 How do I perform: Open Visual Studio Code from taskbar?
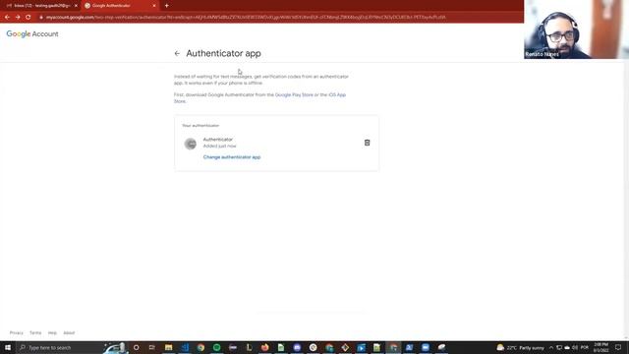click(185, 347)
